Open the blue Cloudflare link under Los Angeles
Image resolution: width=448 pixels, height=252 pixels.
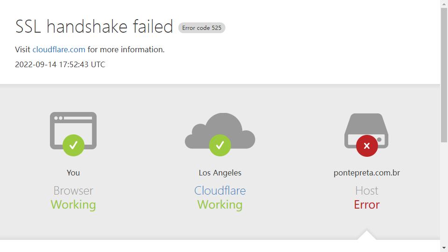pos(220,190)
